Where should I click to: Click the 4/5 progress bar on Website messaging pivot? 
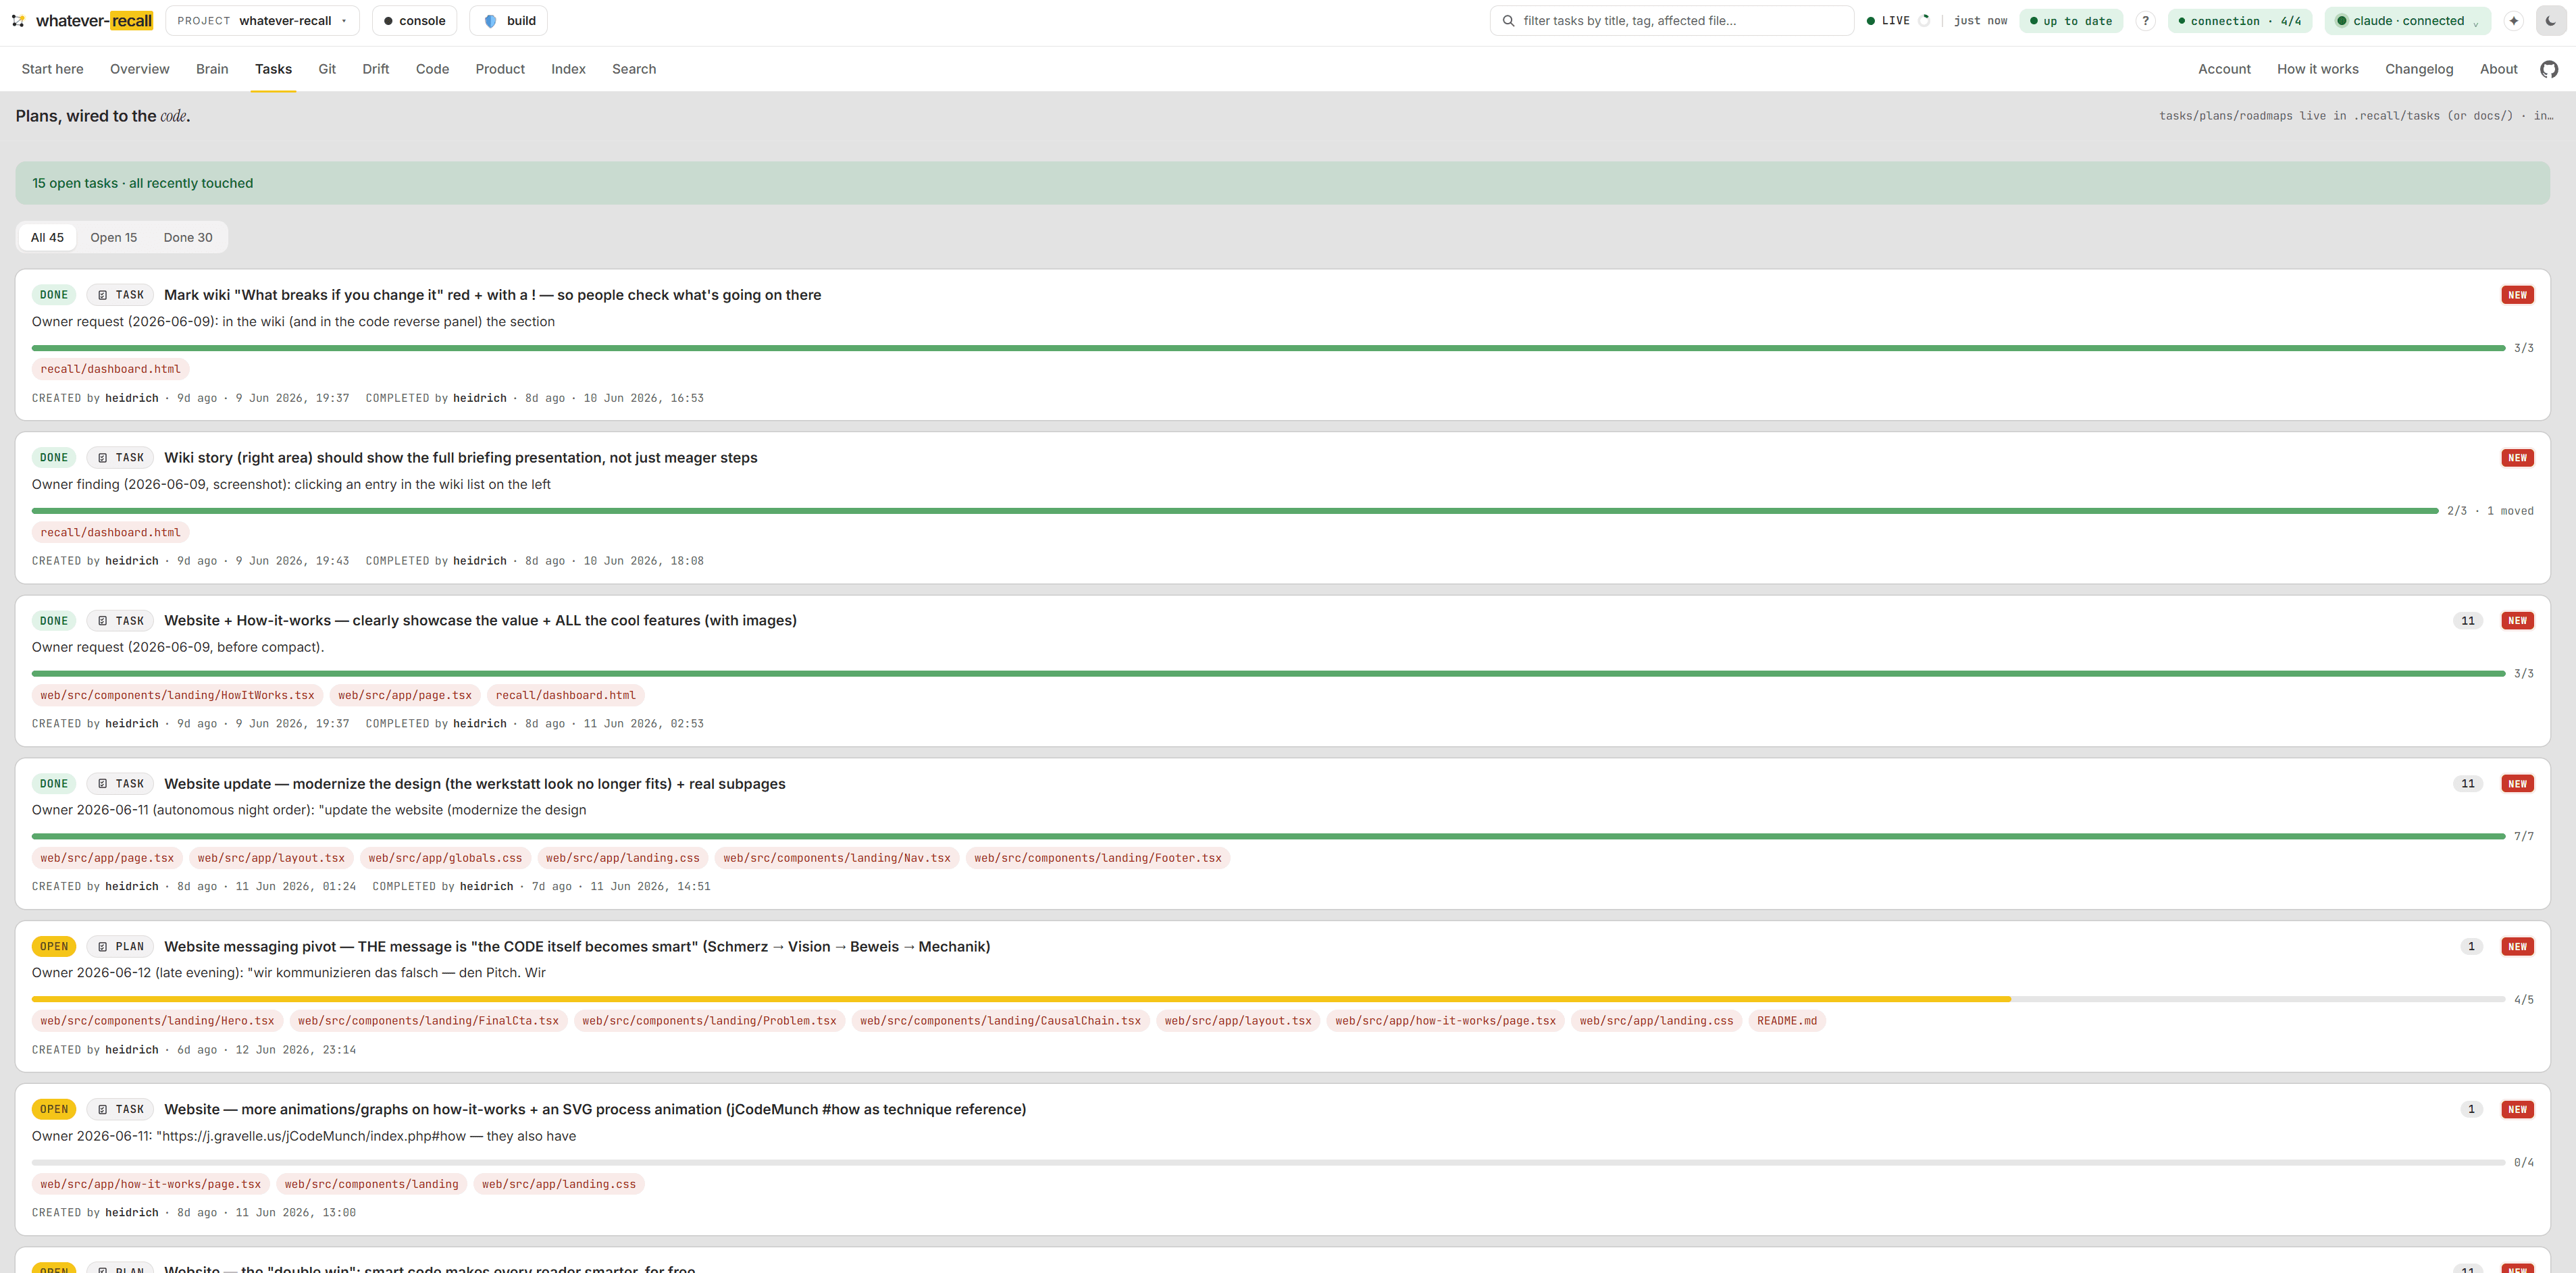1268,999
